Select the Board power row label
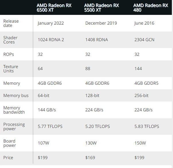The height and width of the screenshot is (168, 173). 9,143
